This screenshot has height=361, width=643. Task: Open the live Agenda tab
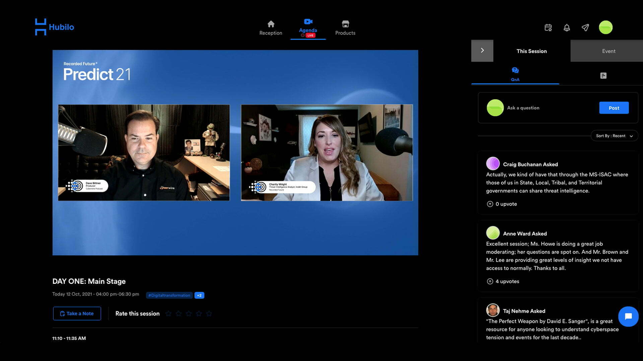[x=308, y=28]
